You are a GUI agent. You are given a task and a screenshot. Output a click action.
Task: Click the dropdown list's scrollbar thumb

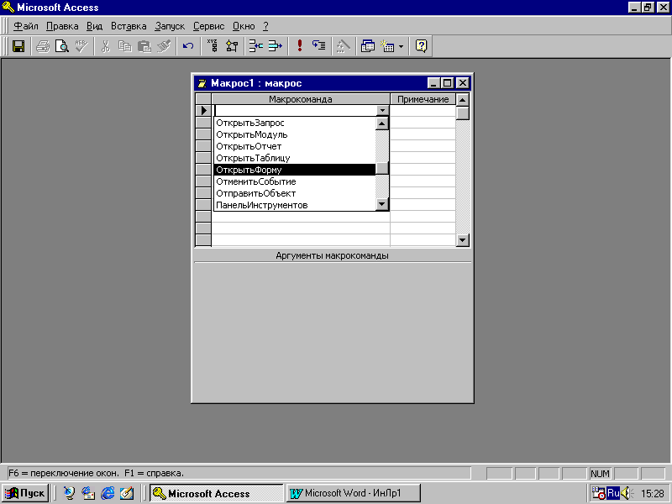(x=382, y=169)
